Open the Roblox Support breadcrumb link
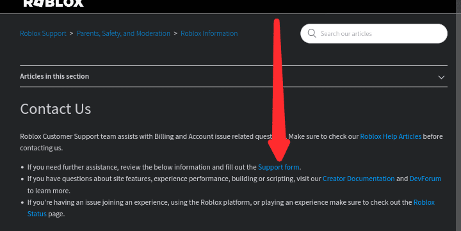This screenshot has width=461, height=231. pyautogui.click(x=43, y=33)
